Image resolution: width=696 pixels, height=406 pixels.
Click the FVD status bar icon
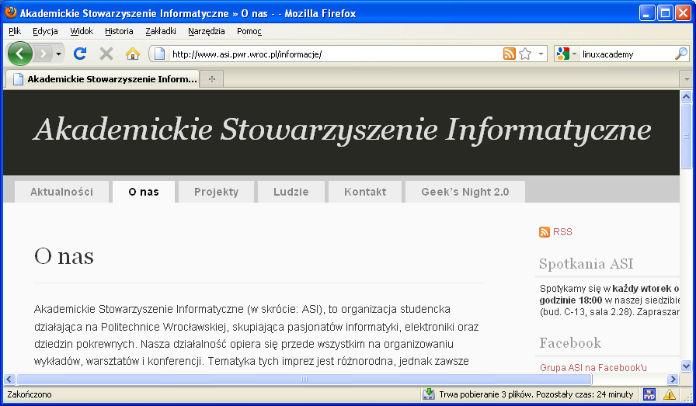(x=649, y=394)
